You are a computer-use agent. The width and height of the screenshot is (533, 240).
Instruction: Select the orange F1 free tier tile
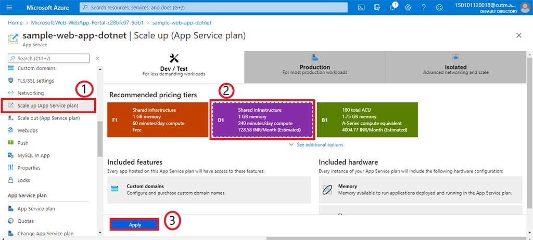157,120
